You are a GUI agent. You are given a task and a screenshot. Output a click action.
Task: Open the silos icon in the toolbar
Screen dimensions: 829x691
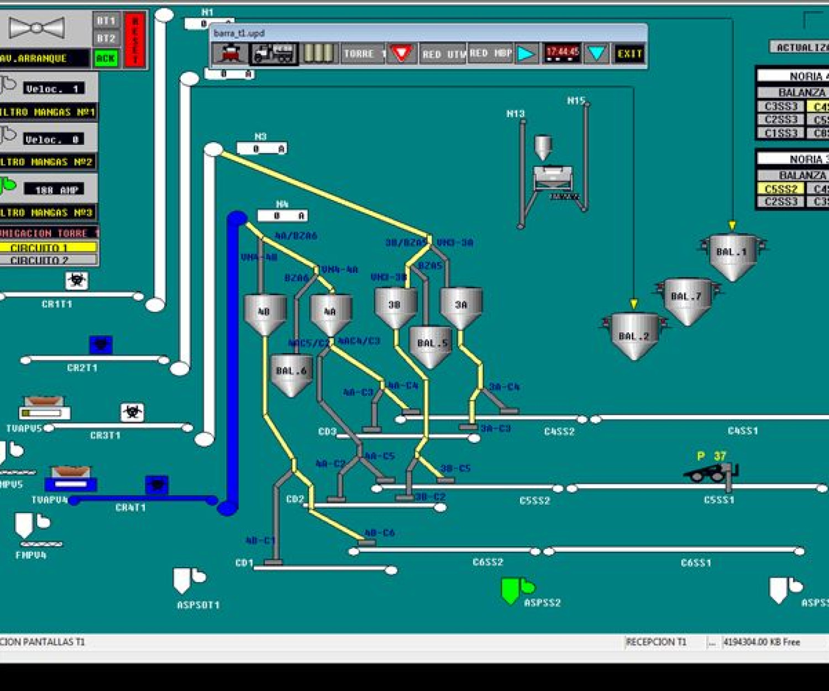pyautogui.click(x=318, y=54)
